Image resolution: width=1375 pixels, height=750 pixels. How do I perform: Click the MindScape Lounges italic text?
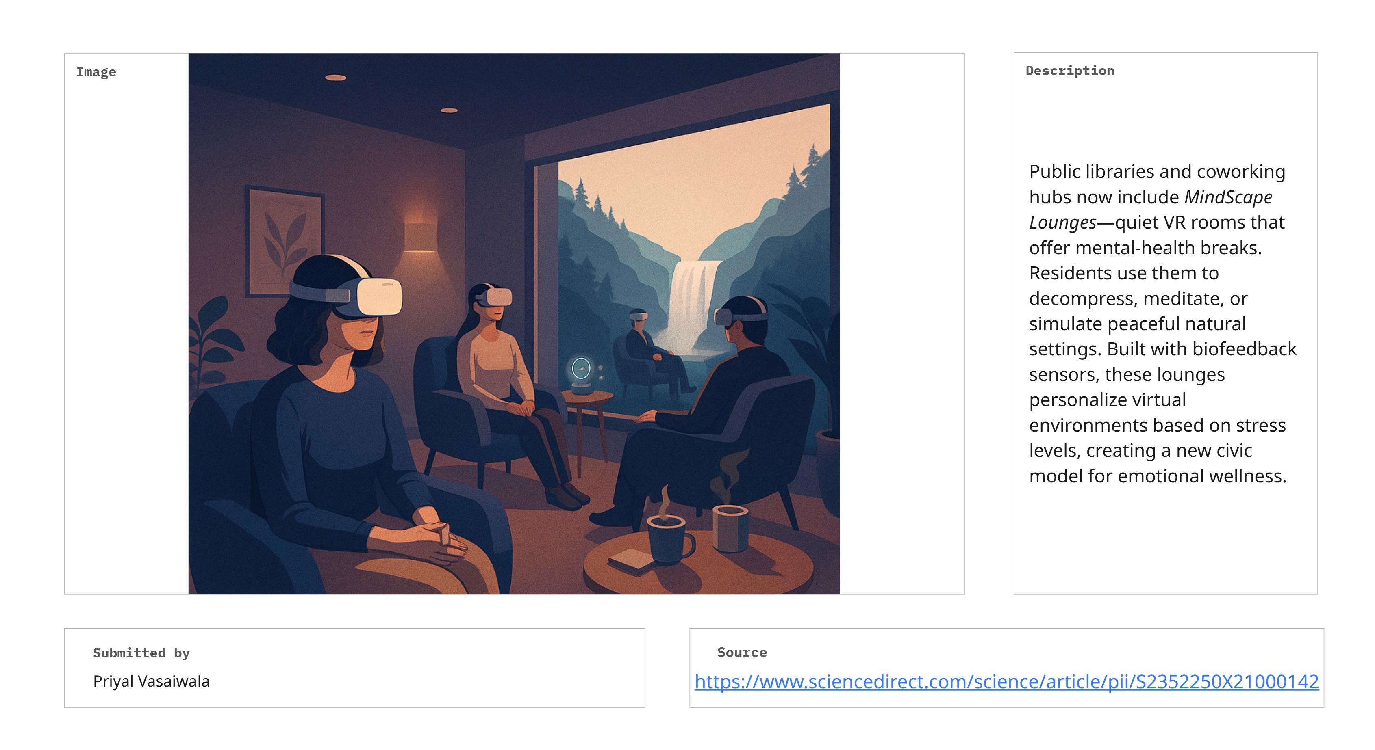1150,209
